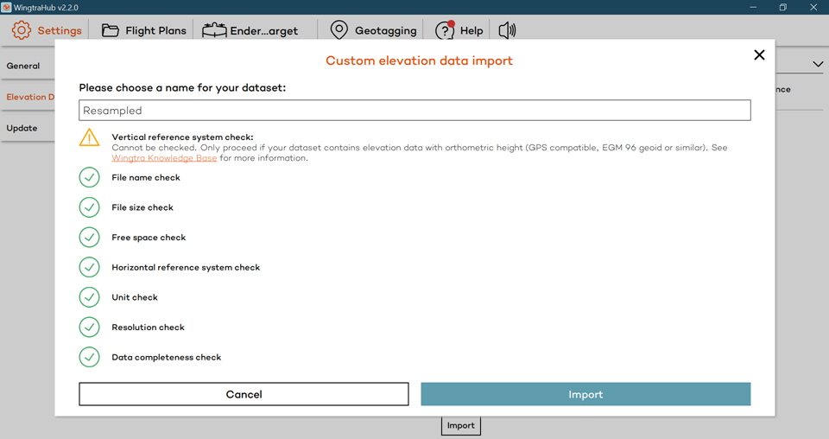
Task: Click the Data completeness check checkmark
Action: 90,357
